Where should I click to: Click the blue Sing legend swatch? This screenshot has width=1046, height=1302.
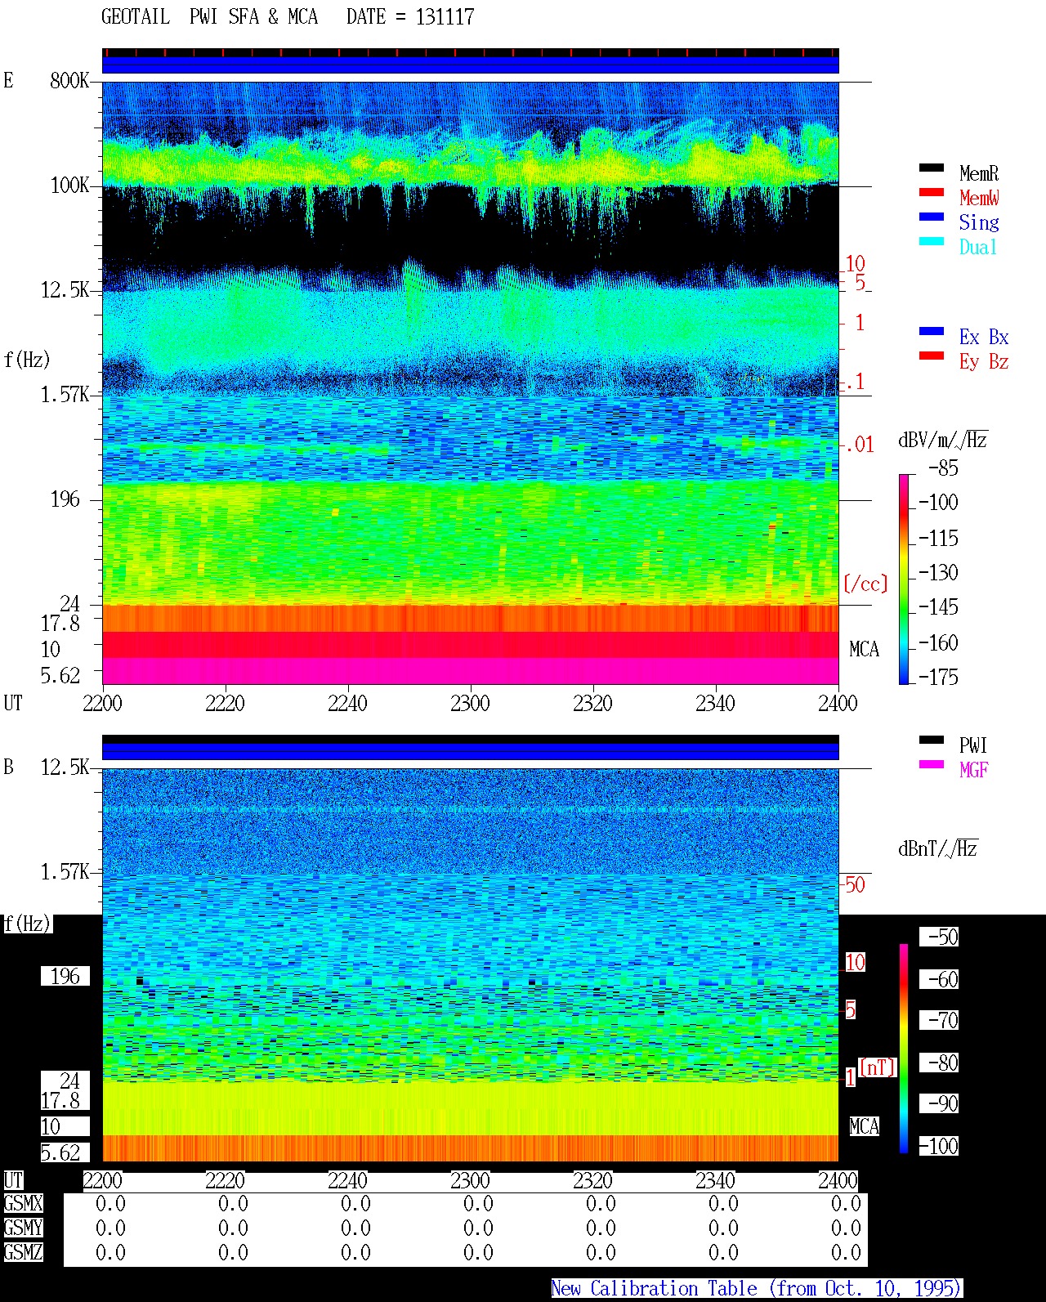tap(932, 217)
